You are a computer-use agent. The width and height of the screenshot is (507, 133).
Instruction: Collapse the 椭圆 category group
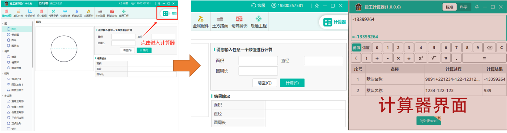point(3,51)
